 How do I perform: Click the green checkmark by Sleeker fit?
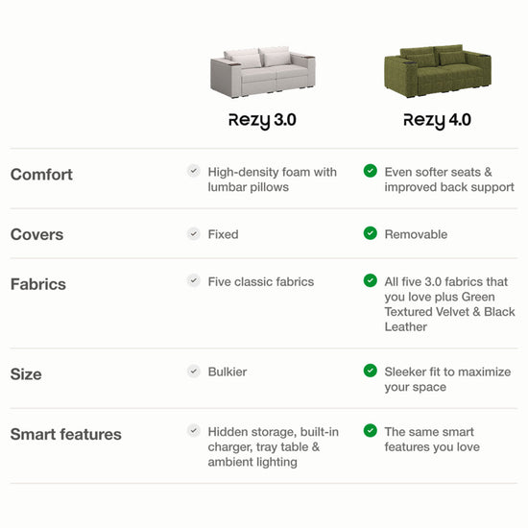370,371
